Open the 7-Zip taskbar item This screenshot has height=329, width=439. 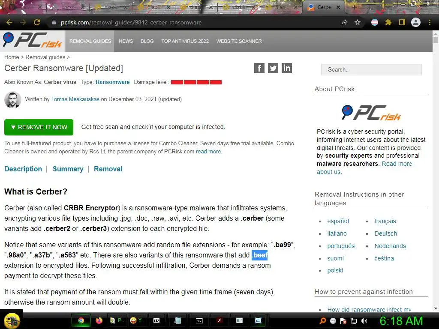(x=156, y=320)
